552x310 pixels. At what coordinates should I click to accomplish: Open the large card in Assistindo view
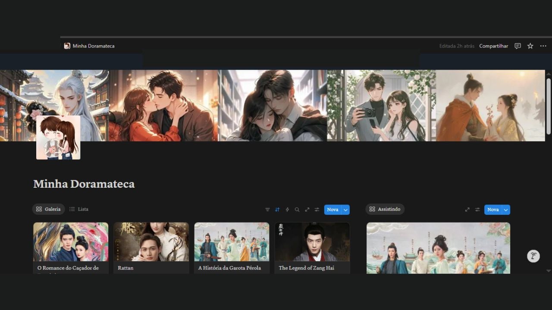pos(438,248)
